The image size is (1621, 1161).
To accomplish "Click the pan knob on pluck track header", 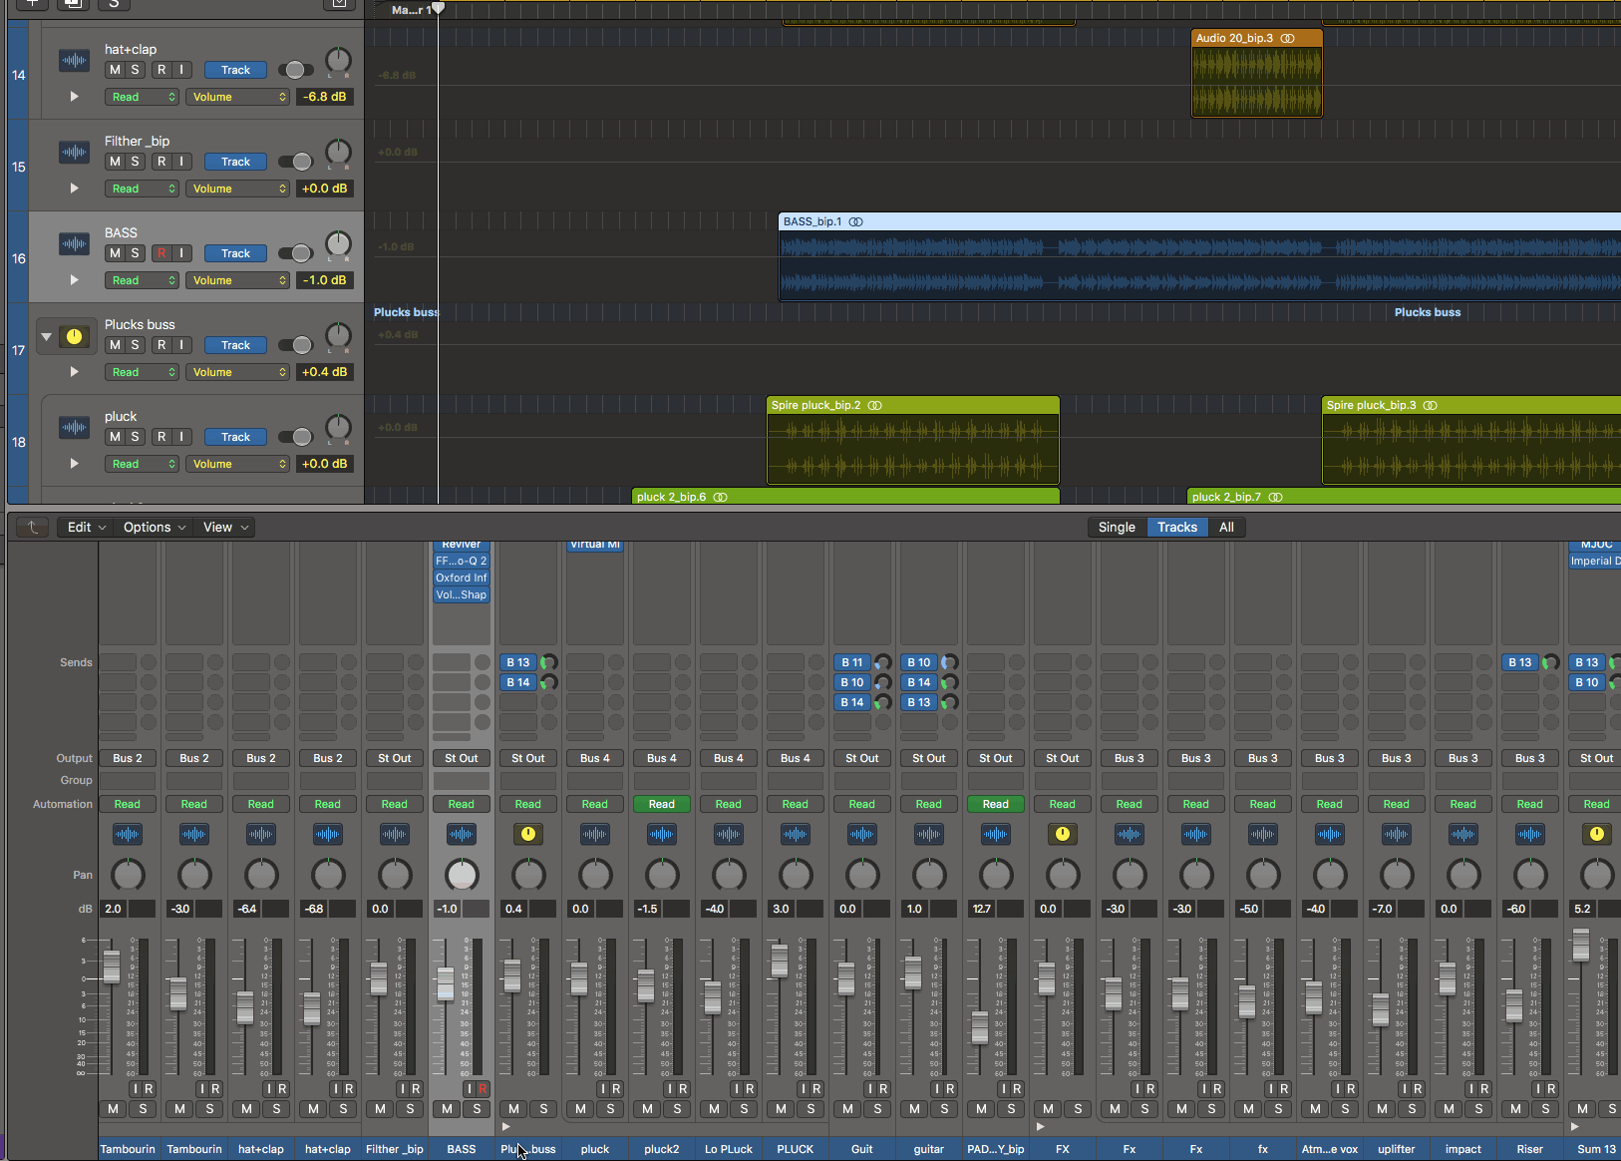I will (x=339, y=428).
